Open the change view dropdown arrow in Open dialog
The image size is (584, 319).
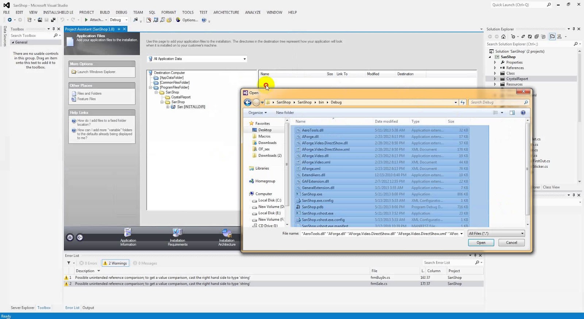[502, 113]
